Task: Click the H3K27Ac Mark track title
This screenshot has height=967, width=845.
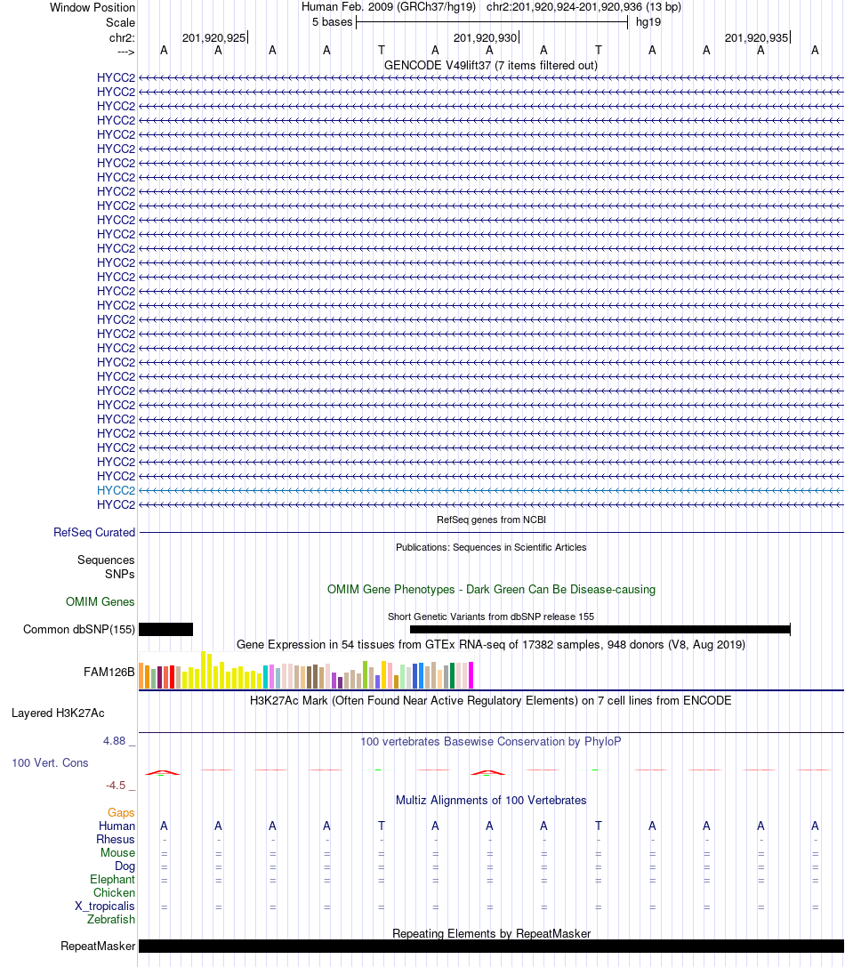Action: click(x=491, y=701)
